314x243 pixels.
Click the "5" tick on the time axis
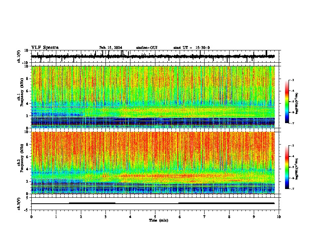(x=155, y=217)
